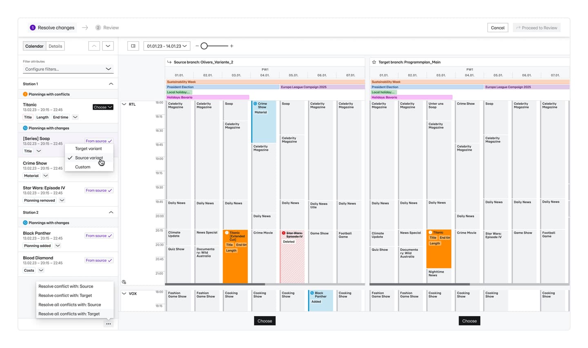Click the star icon next to Target branch
The height and width of the screenshot is (348, 588).
click(374, 62)
